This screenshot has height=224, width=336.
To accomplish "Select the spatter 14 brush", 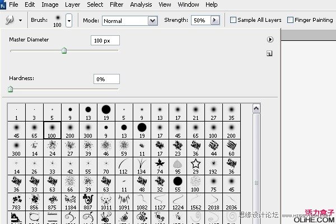I will point(34,148).
